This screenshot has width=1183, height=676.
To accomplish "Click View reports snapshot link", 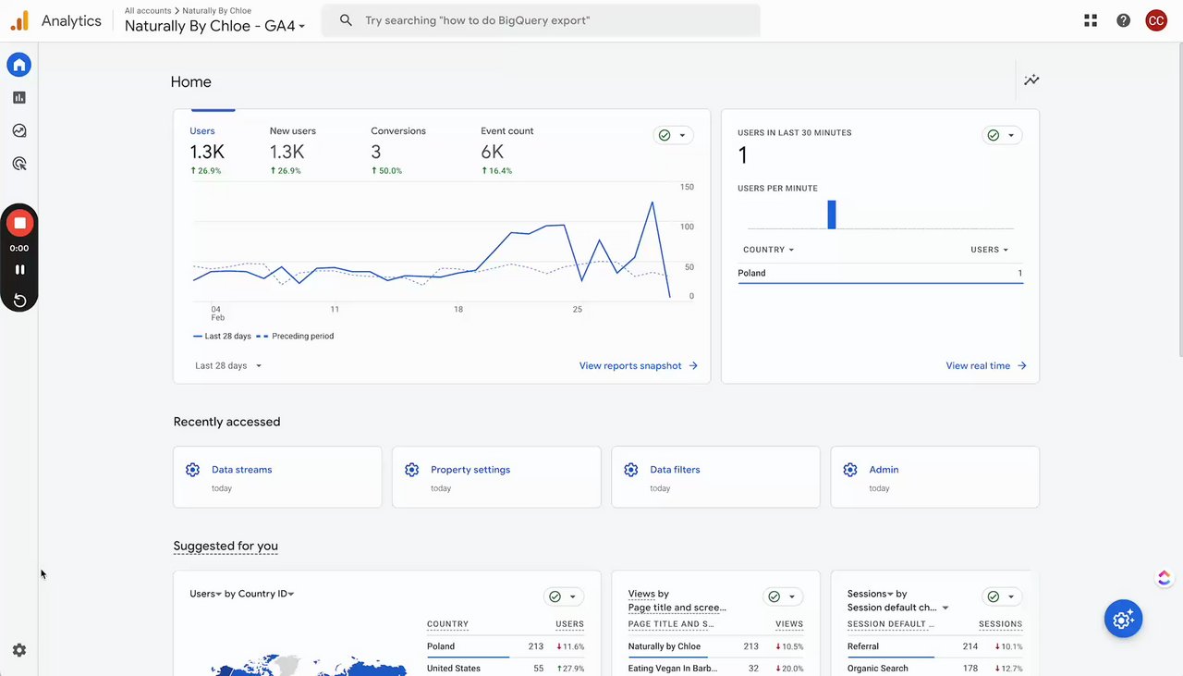I will [x=638, y=366].
